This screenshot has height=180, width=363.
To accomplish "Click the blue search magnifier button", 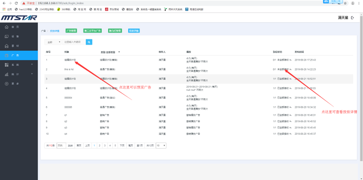I will coord(89,42).
